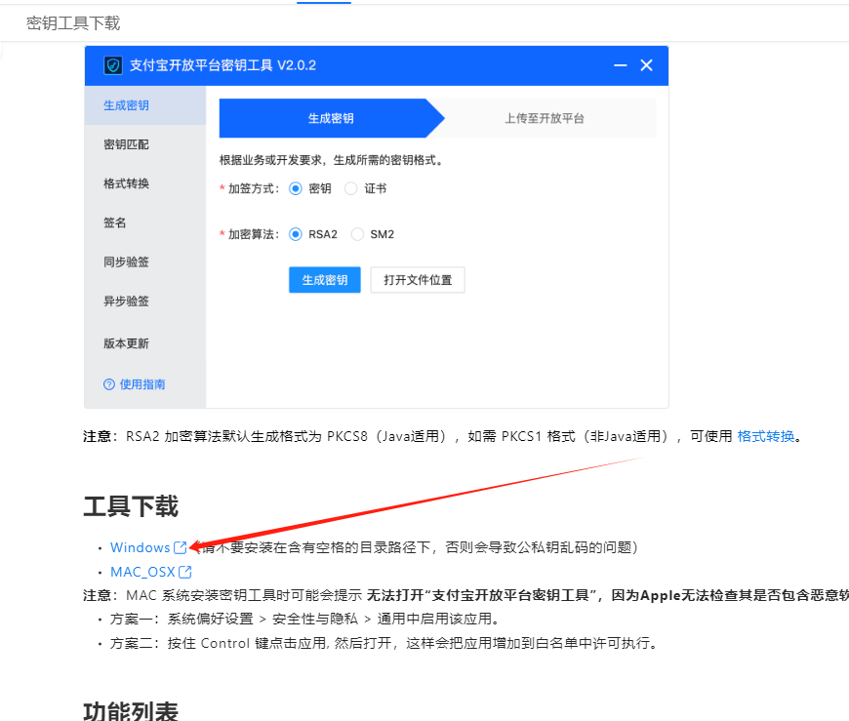The image size is (849, 721).
Task: Open the 使用指南 guide link
Action: click(141, 384)
